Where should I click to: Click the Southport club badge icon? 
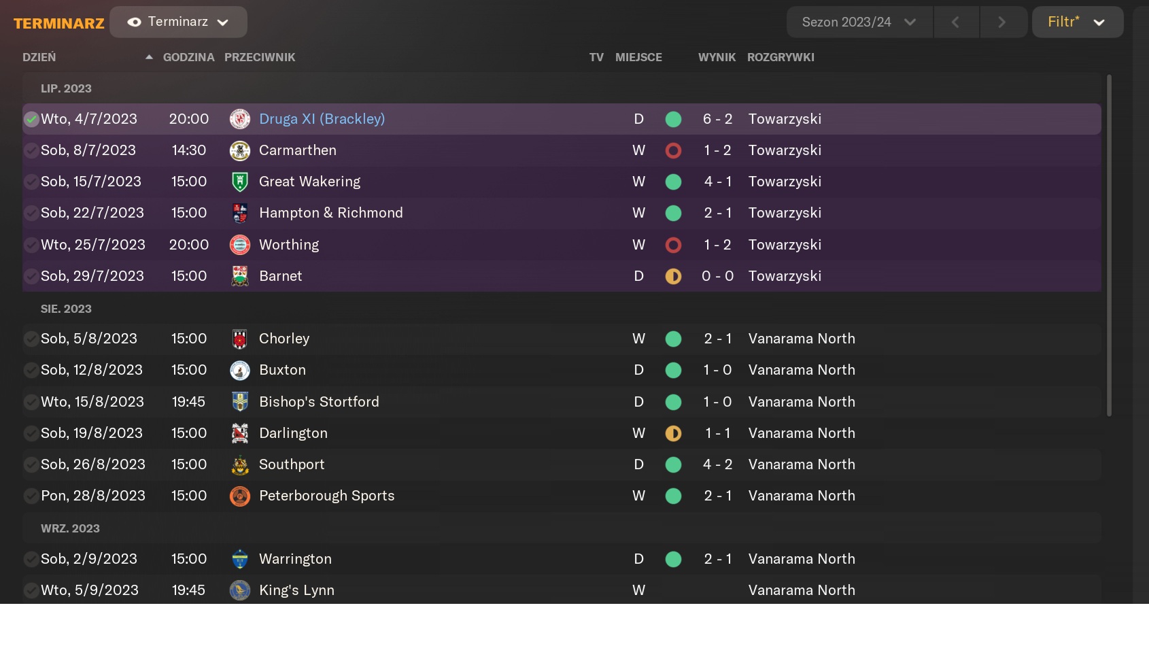pos(240,464)
